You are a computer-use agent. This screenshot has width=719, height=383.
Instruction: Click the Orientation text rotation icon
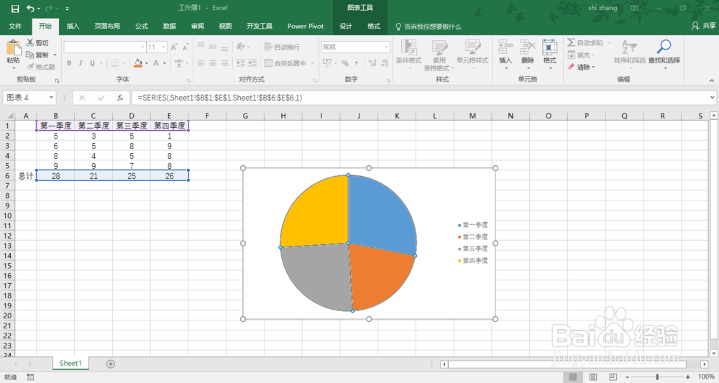pyautogui.click(x=241, y=47)
